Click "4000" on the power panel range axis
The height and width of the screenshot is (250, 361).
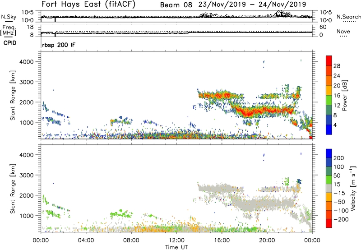click(x=27, y=62)
